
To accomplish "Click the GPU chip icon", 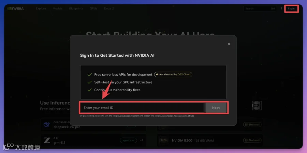I will (257, 106).
